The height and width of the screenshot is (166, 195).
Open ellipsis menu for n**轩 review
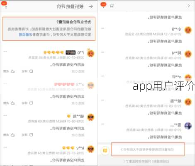click(x=102, y=76)
